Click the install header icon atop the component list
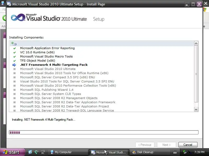This screenshot has width=209, height=156. pos(14,43)
